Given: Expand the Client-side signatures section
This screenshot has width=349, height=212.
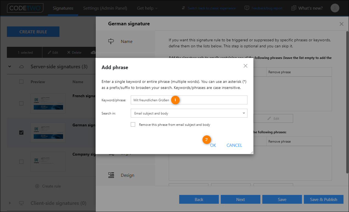Looking at the screenshot, I should [10, 203].
